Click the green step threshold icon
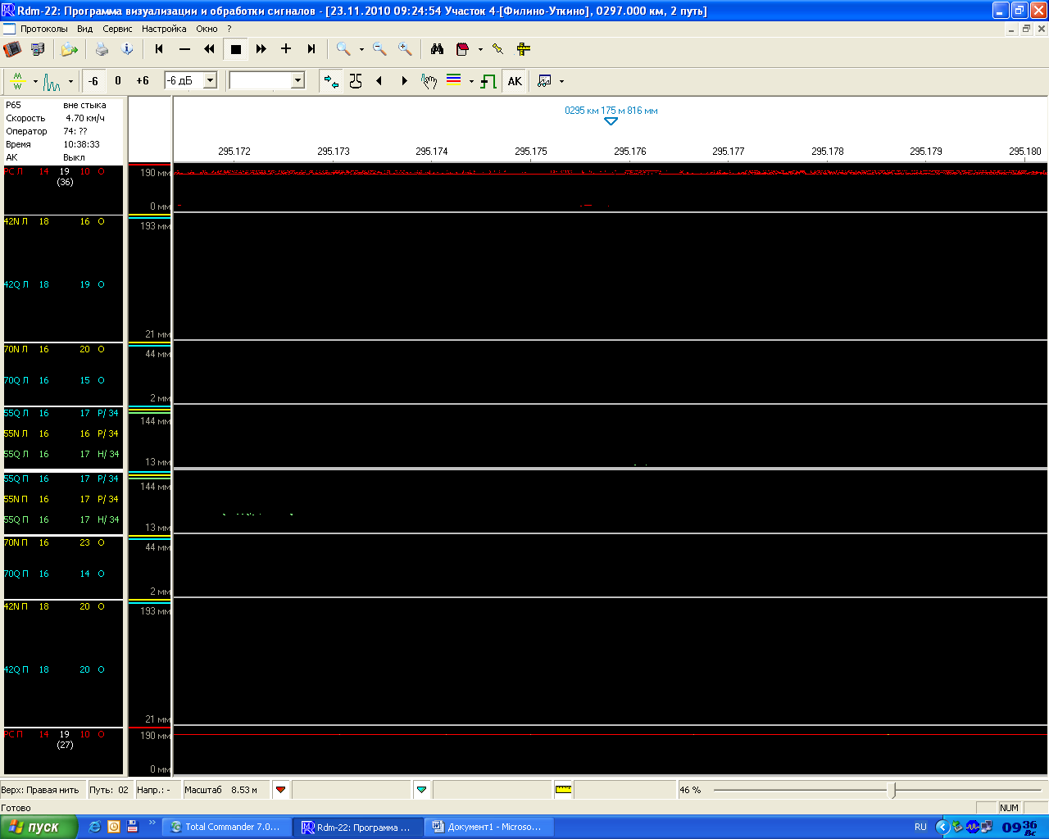The image size is (1049, 839). click(x=488, y=81)
